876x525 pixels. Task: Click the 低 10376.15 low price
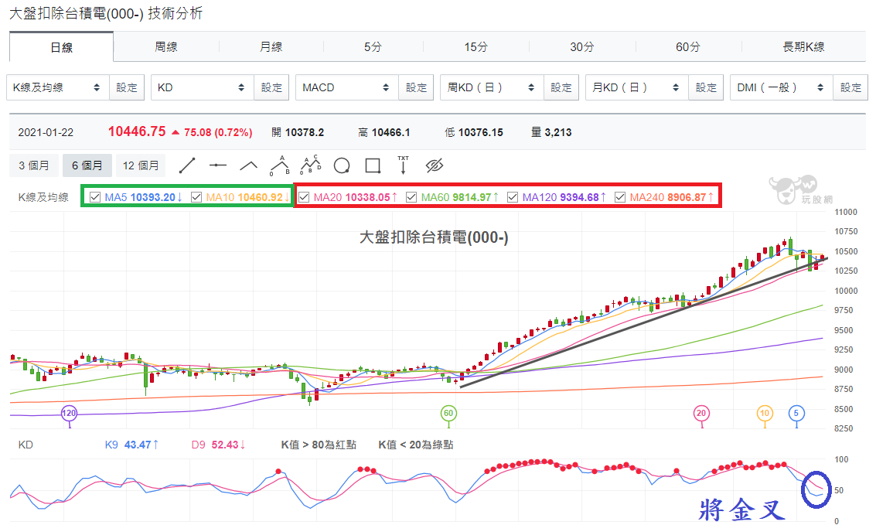coord(474,132)
